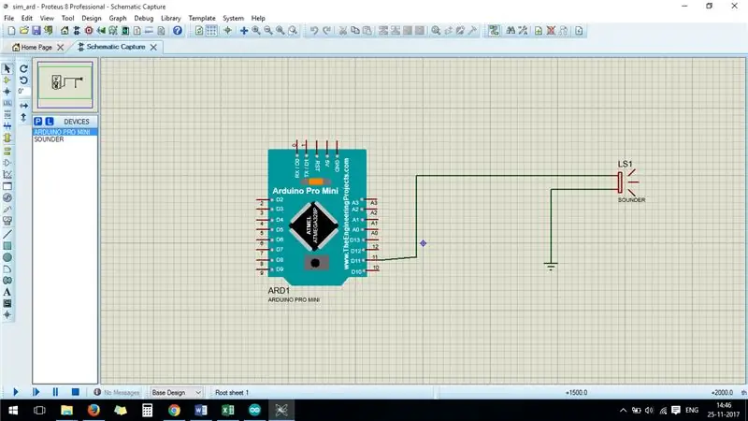Screen dimensions: 748x421
Task: Close the Schematic Capture tab
Action: point(153,47)
